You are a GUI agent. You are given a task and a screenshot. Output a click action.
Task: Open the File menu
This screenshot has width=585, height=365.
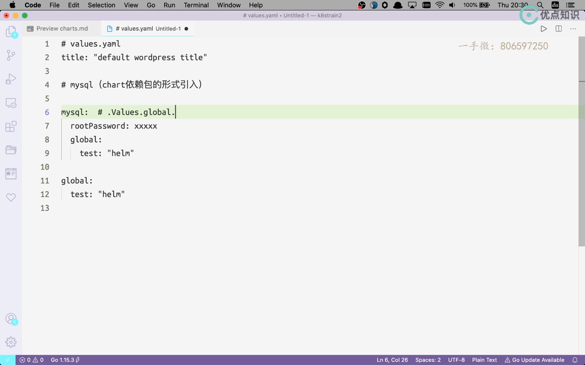pyautogui.click(x=55, y=5)
